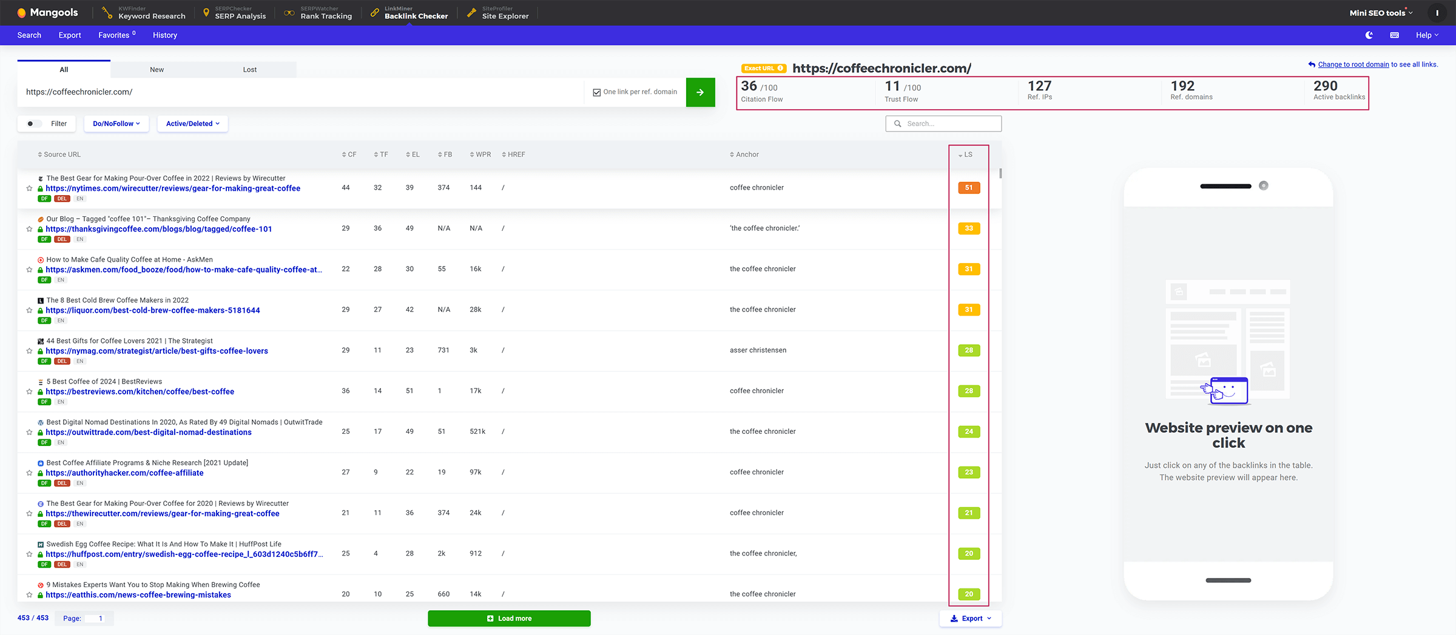Click the URL input field
This screenshot has width=1456, height=635.
pos(300,92)
